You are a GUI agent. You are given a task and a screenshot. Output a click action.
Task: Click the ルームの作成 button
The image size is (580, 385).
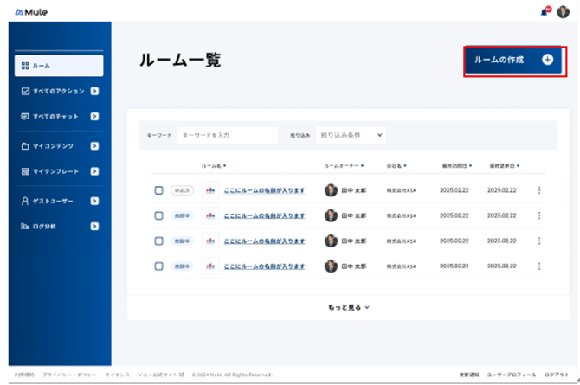513,60
